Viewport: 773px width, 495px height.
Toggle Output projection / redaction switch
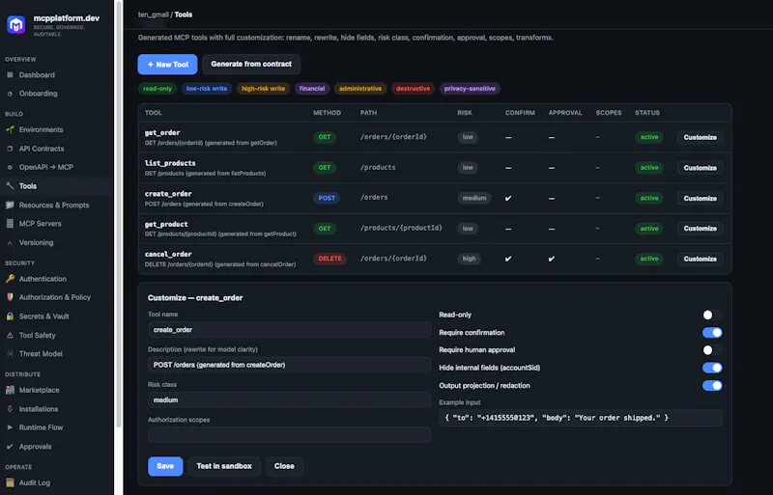[x=712, y=386]
